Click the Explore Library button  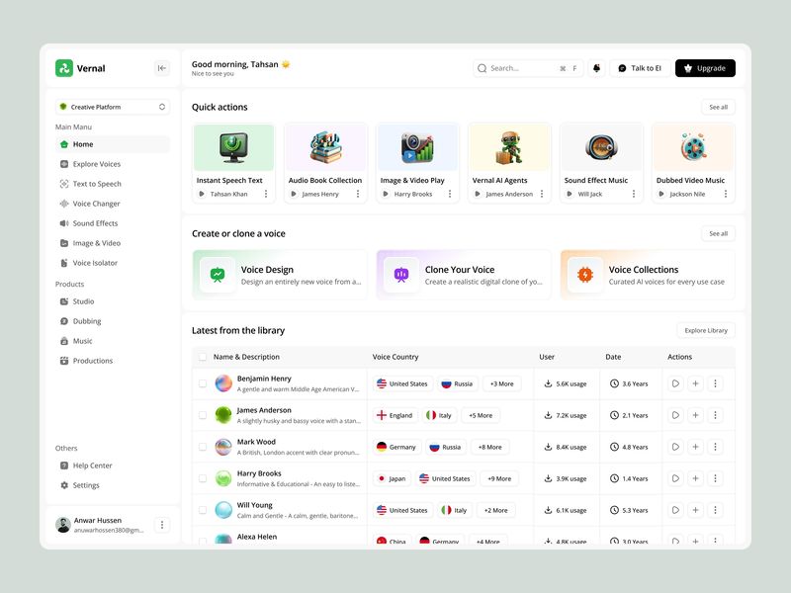pos(706,330)
